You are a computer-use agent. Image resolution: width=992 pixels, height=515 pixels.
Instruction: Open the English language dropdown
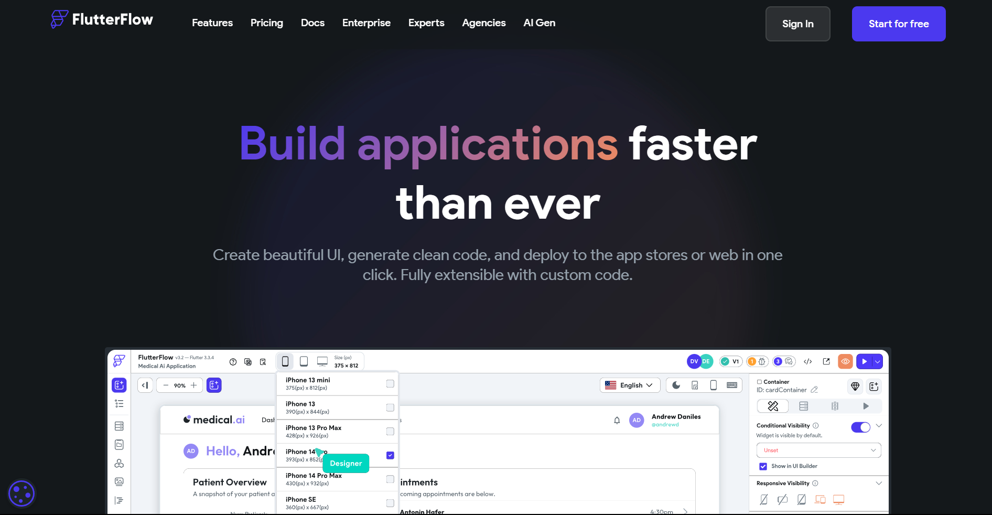629,385
